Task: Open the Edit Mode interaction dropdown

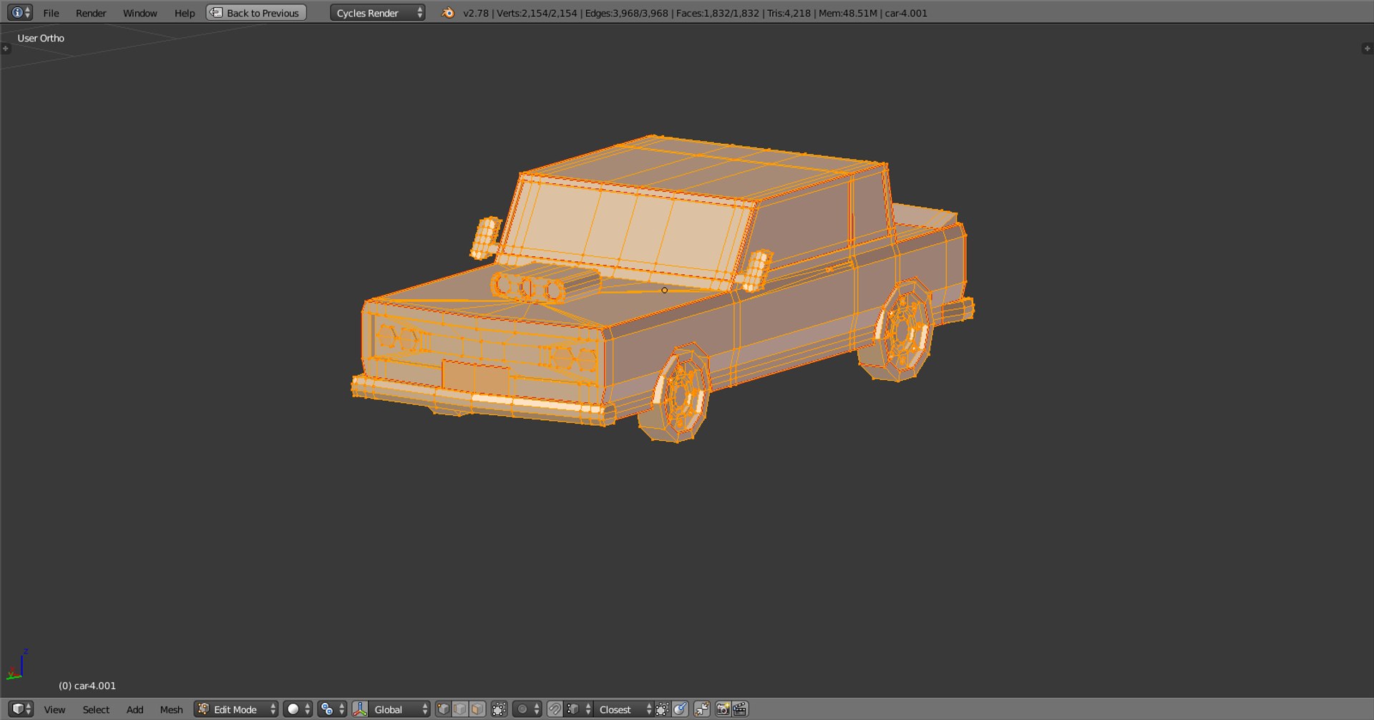Action: click(235, 709)
